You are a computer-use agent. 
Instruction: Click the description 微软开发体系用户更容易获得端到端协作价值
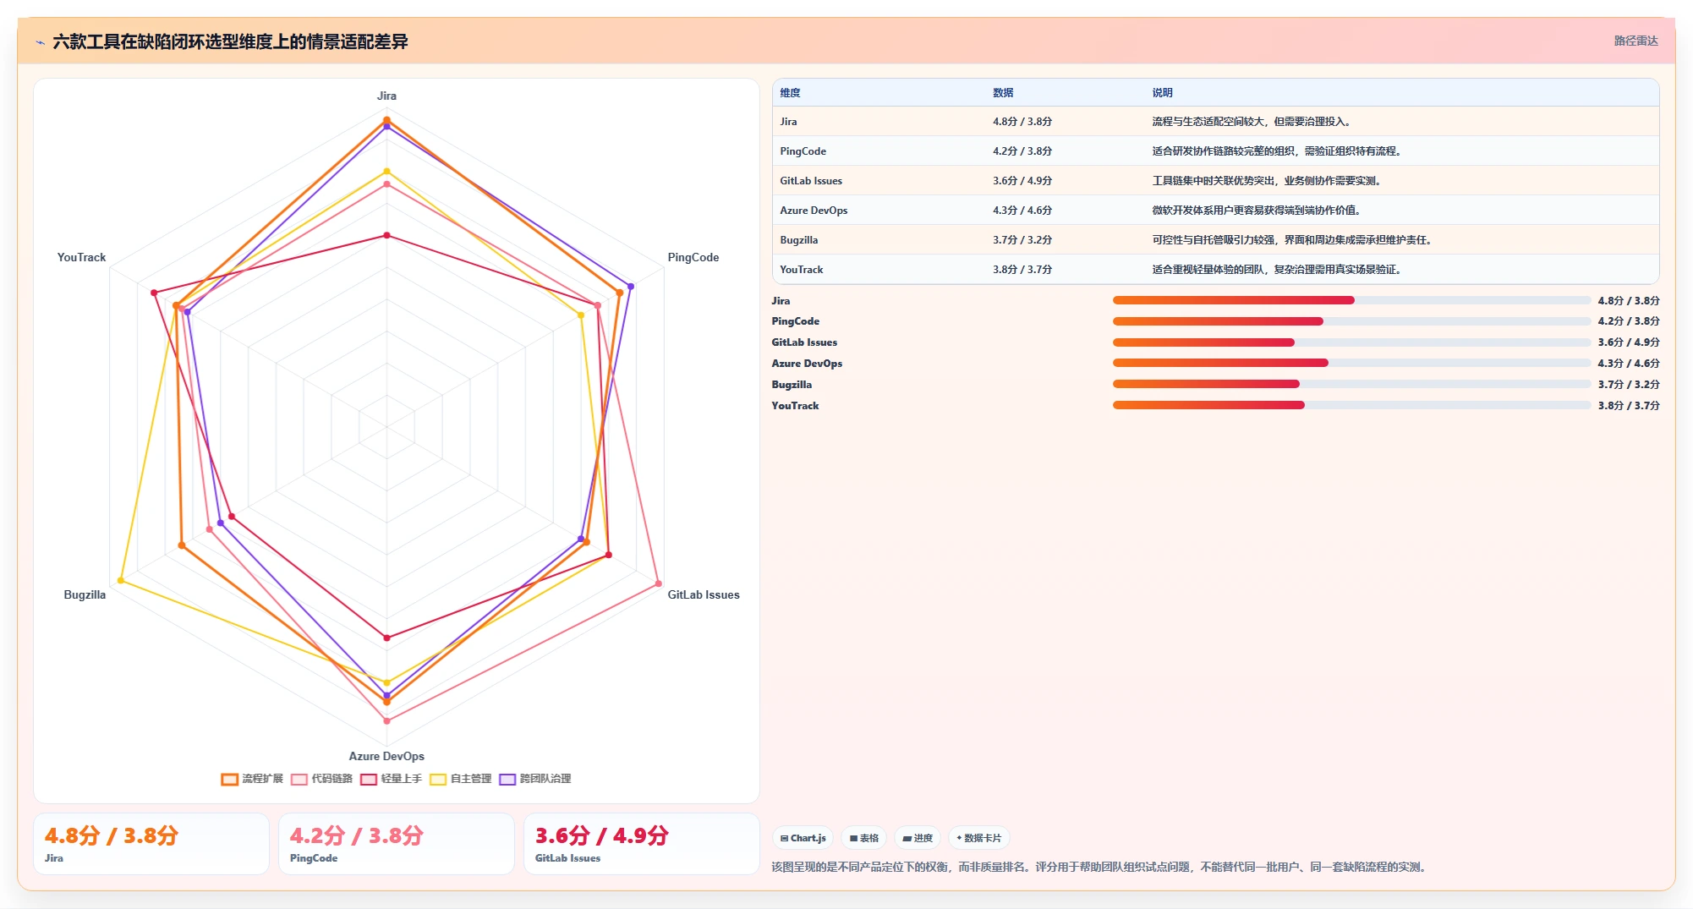tap(1256, 211)
